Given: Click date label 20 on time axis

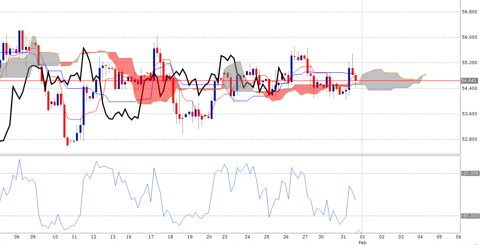Looking at the screenshot, I should [209, 237].
